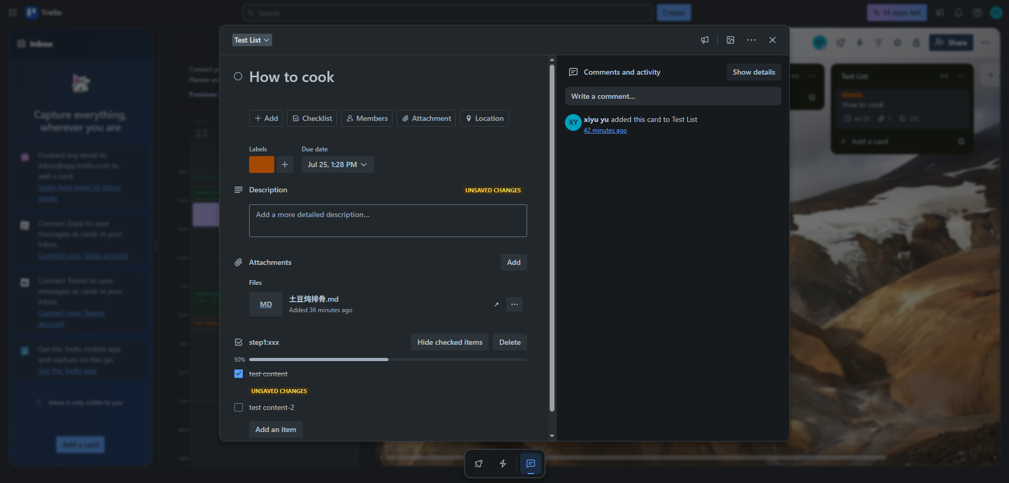Click Add a card button in Inbox

click(x=80, y=445)
